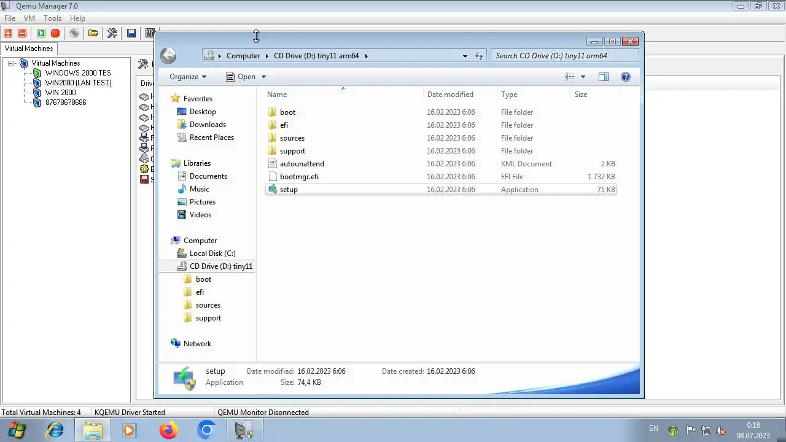786x442 pixels.
Task: Launch Firefox from taskbar
Action: 168,430
